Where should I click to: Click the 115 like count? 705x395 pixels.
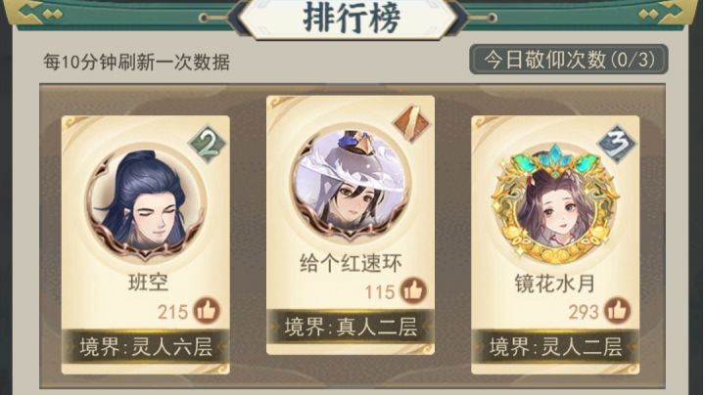[x=380, y=292]
